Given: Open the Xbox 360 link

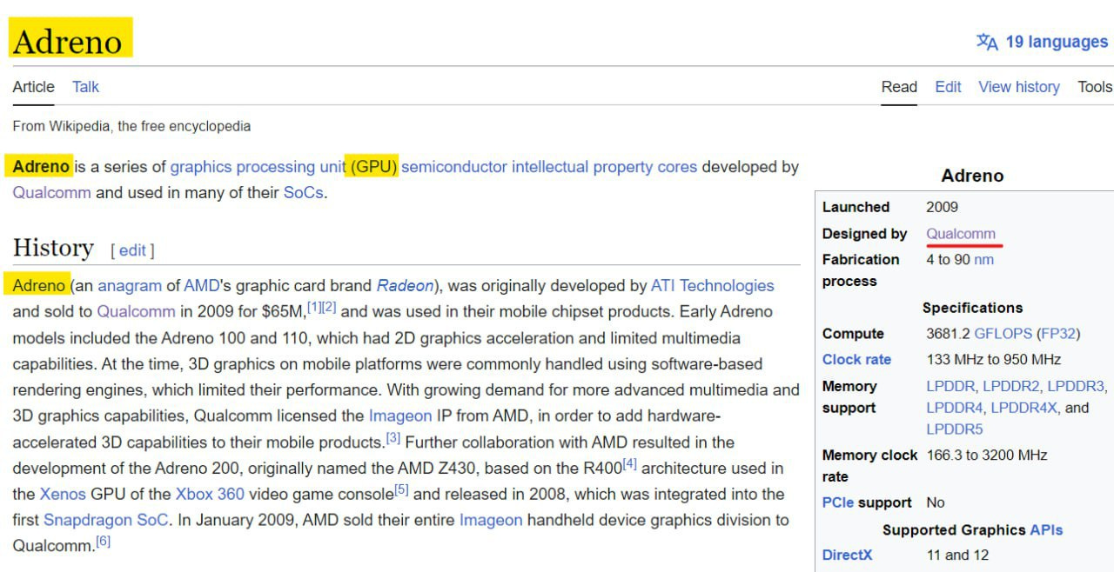Looking at the screenshot, I should coord(210,494).
